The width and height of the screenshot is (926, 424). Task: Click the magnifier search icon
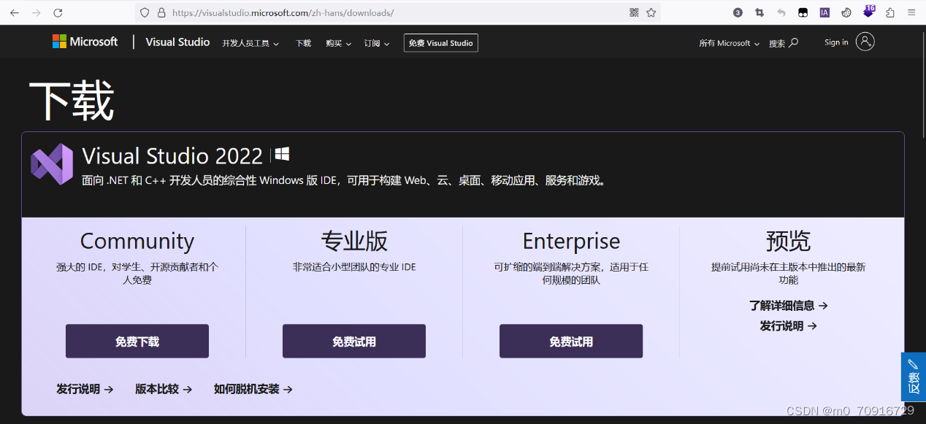[x=794, y=43]
